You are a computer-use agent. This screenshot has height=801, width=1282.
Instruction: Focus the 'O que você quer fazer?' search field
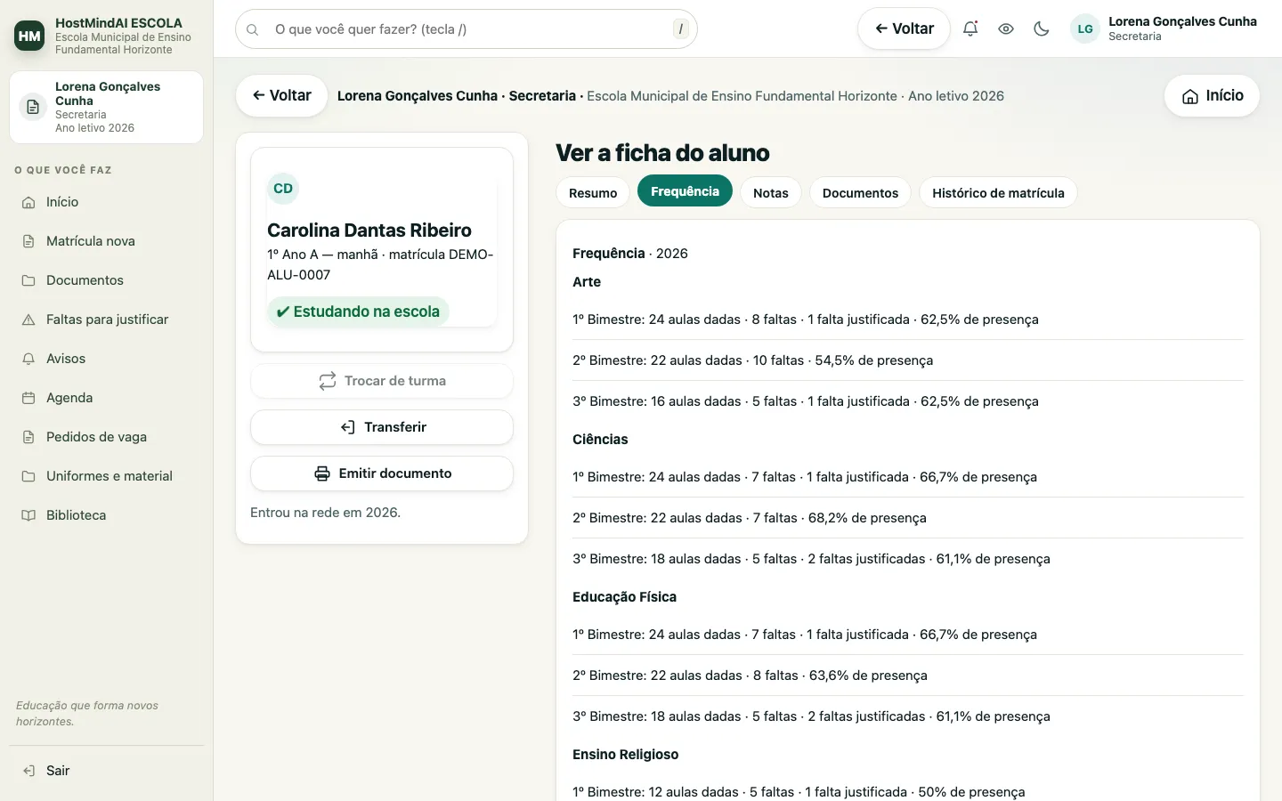(467, 29)
